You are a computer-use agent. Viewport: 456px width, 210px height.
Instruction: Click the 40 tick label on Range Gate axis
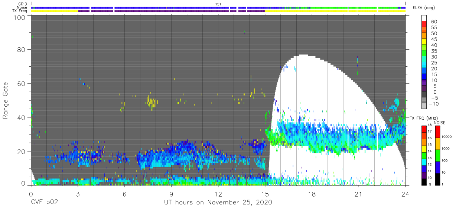(x=22, y=117)
